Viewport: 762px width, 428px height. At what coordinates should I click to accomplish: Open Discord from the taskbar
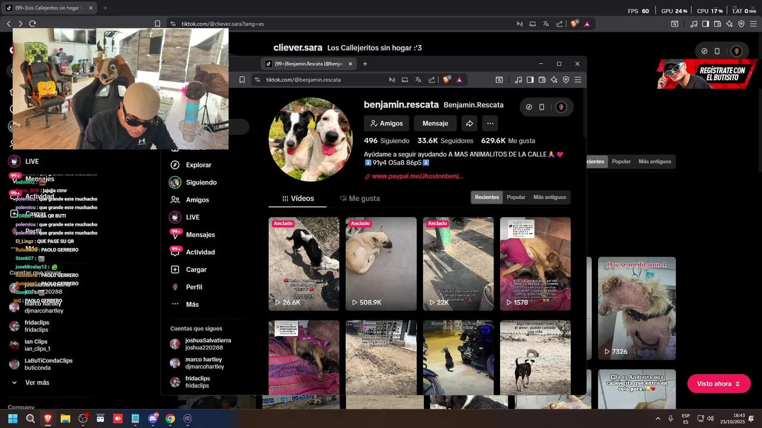pyautogui.click(x=153, y=418)
